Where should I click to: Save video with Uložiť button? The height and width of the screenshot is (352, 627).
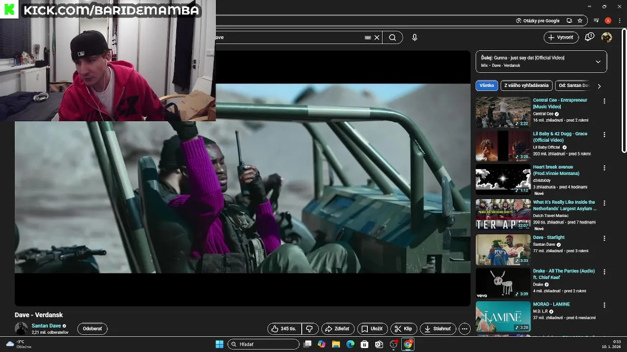tap(372, 329)
